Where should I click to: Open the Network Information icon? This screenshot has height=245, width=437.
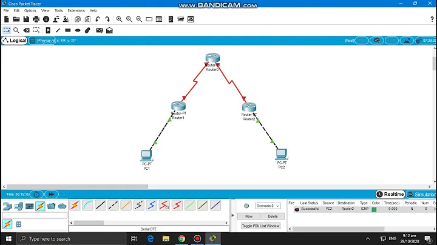tap(46, 19)
